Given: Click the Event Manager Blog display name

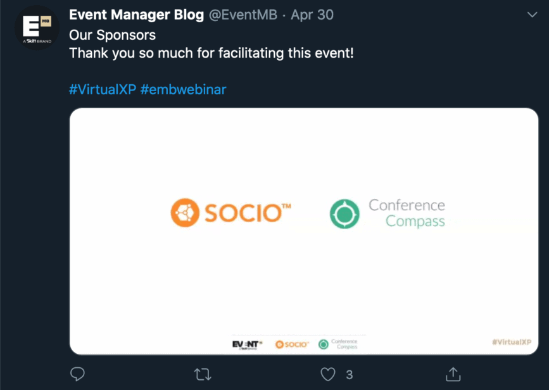Looking at the screenshot, I should tap(137, 15).
